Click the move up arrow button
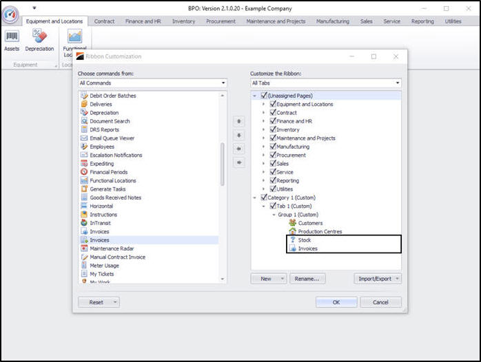This screenshot has width=481, height=362. 238,121
